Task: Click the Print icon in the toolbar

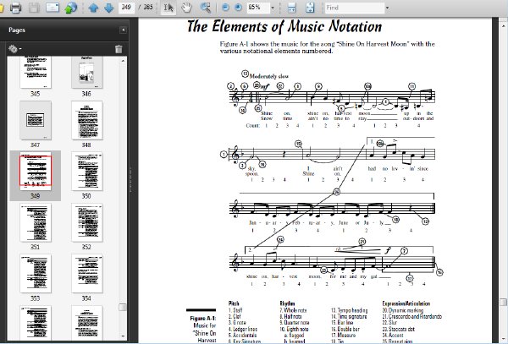Action: pyautogui.click(x=15, y=7)
